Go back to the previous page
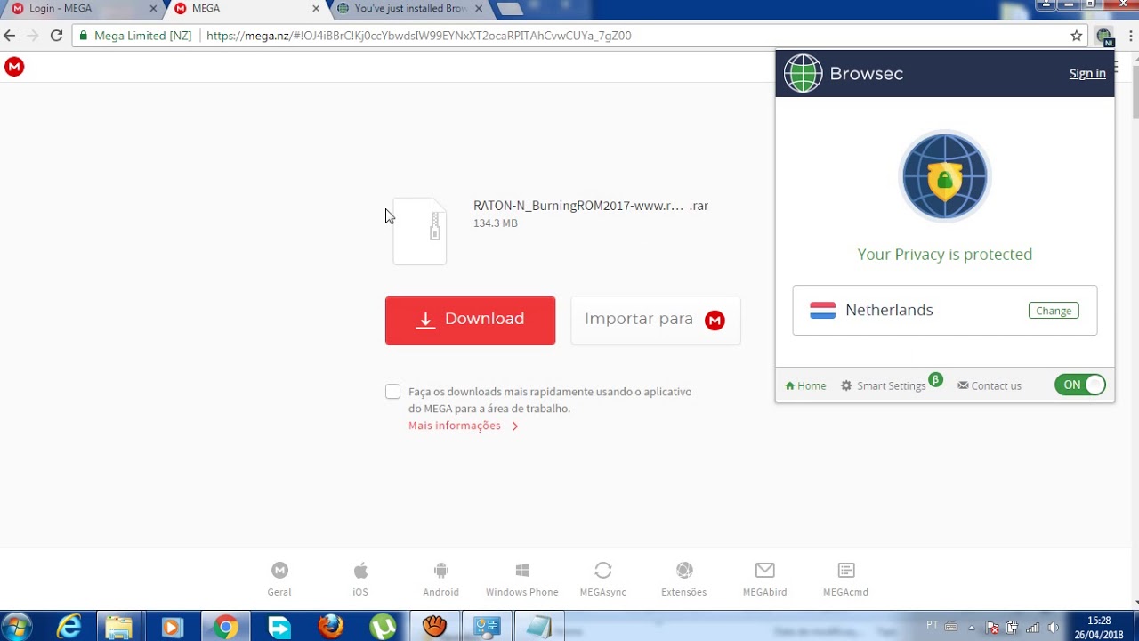This screenshot has width=1139, height=641. tap(10, 36)
